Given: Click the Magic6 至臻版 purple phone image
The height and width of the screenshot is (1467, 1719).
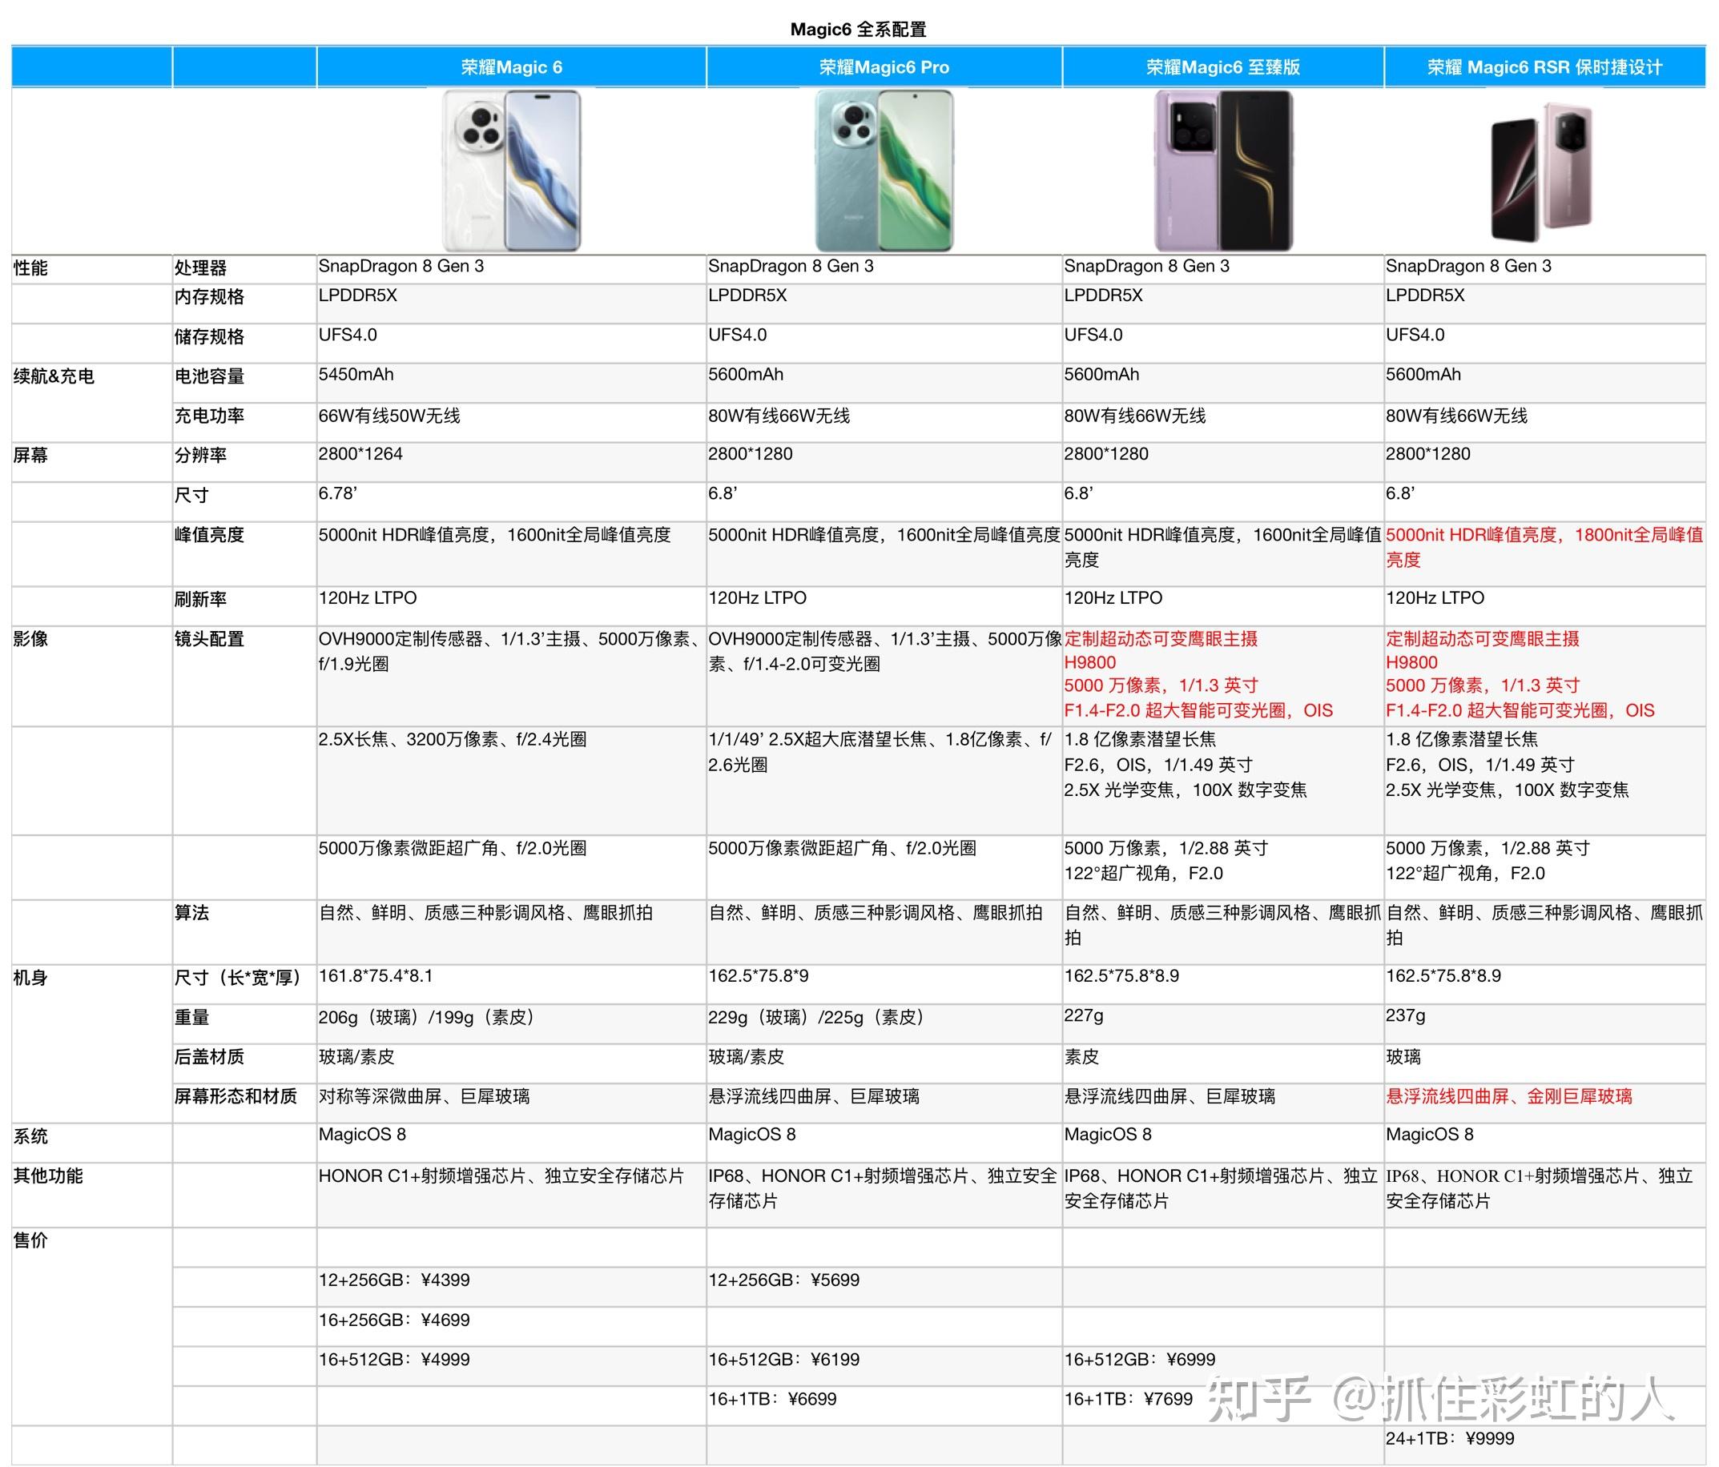Looking at the screenshot, I should coord(1224,170).
